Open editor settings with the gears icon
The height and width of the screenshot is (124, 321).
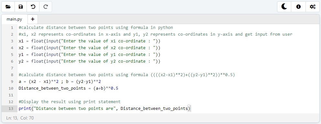pyautogui.click(x=312, y=7)
